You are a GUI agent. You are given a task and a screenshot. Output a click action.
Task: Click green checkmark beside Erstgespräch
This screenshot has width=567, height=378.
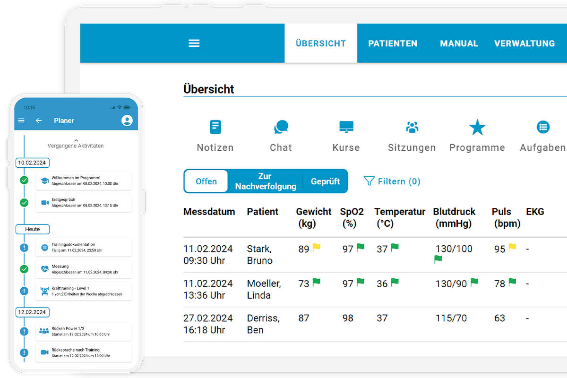[24, 202]
